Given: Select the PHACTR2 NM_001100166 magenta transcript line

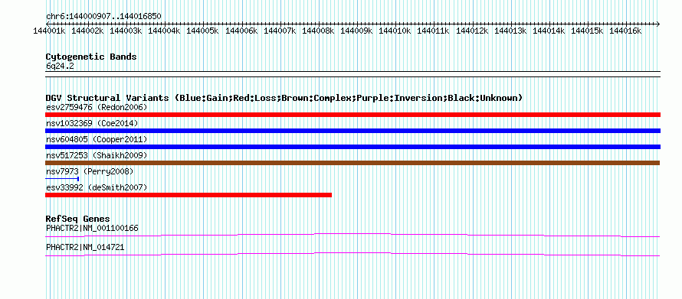Looking at the screenshot, I should point(352,236).
